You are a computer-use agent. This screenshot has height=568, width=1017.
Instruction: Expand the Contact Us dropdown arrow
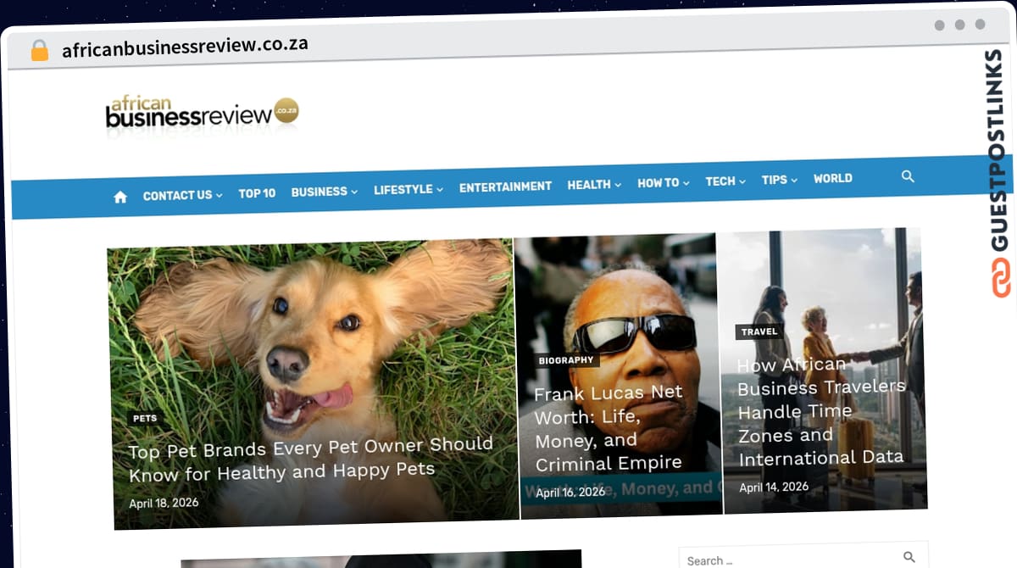(219, 195)
